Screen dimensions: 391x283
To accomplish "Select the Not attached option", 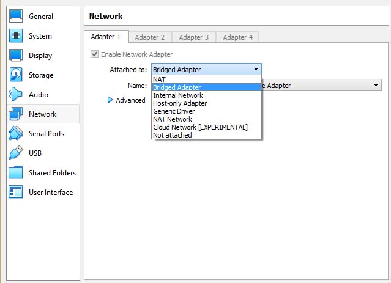I will (173, 135).
